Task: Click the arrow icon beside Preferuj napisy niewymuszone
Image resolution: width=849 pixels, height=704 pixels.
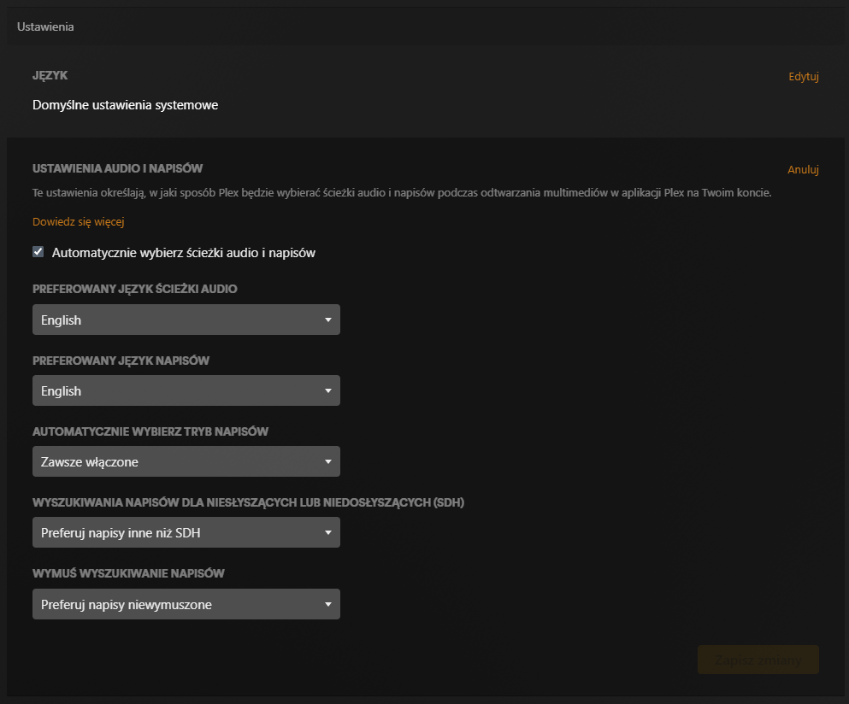Action: (327, 605)
